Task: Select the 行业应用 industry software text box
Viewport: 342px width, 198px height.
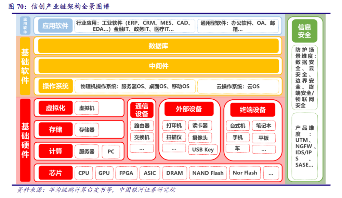Action: [x=134, y=26]
